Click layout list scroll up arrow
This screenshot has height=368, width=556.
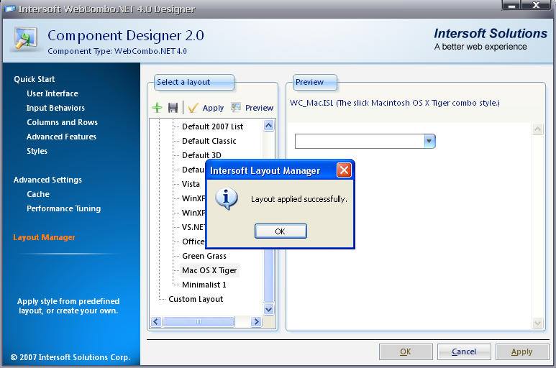pyautogui.click(x=269, y=125)
